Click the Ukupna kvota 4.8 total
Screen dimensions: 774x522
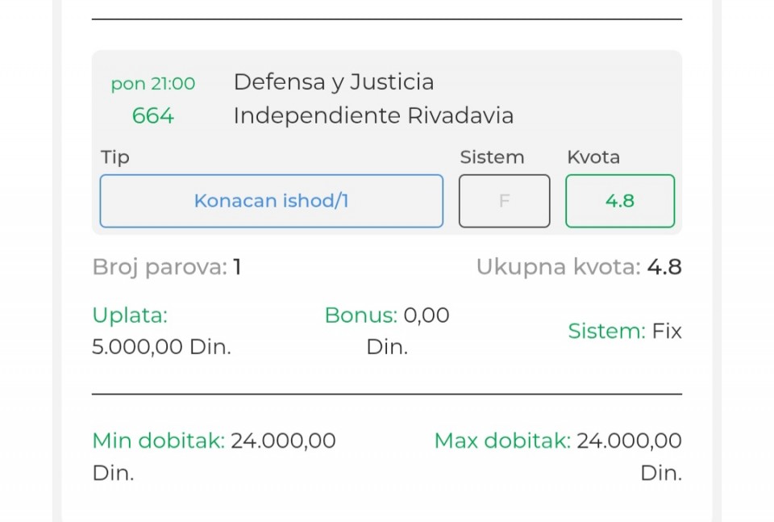coord(579,267)
